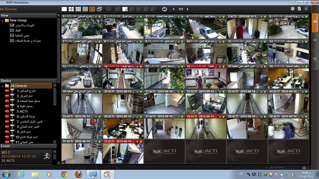
Task: Toggle the green status dot on camera 20
Action: pos(141,91)
